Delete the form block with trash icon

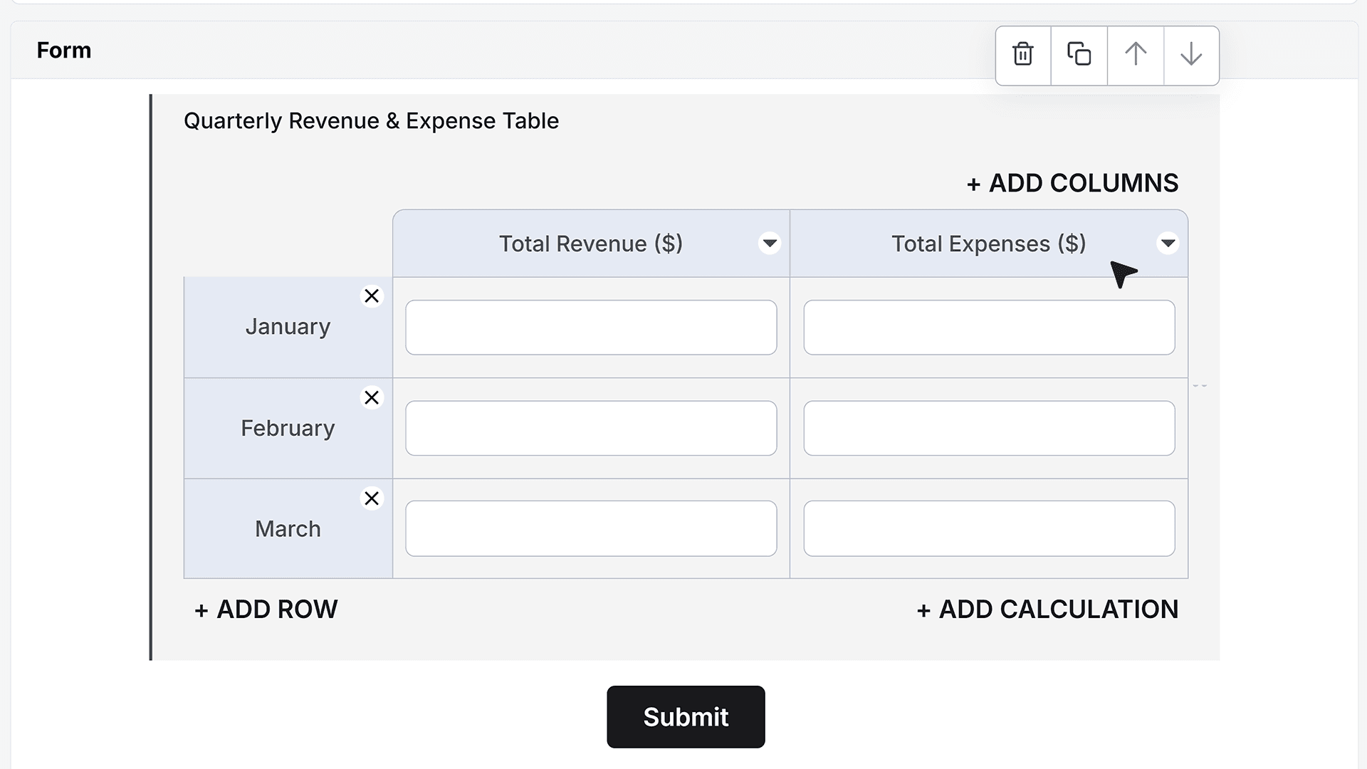pyautogui.click(x=1023, y=55)
